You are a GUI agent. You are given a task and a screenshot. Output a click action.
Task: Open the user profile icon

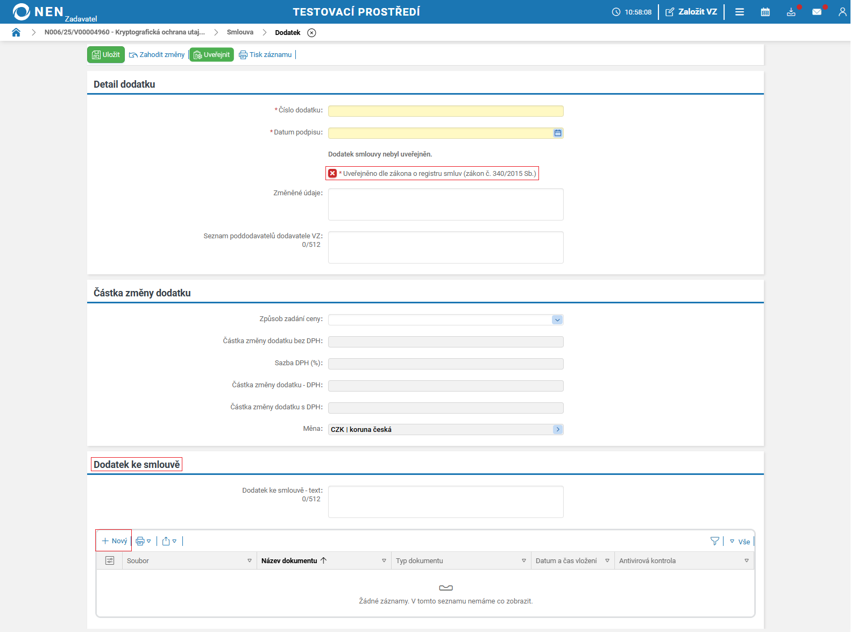[x=842, y=12]
